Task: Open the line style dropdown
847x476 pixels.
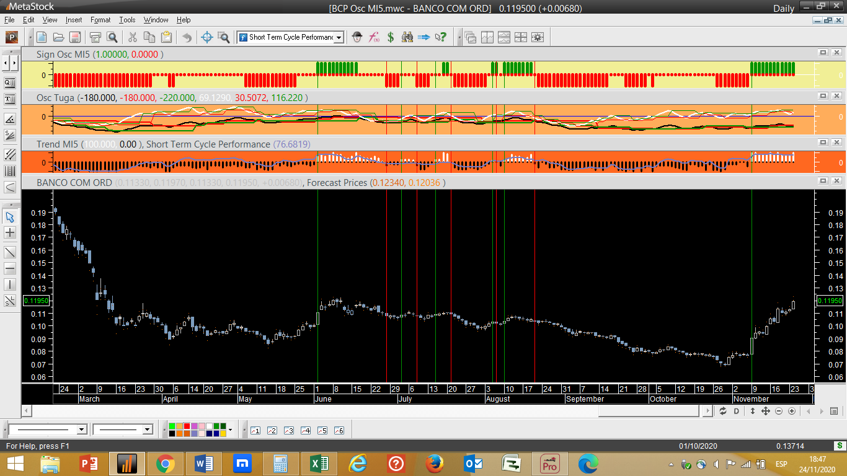Action: pyautogui.click(x=81, y=430)
